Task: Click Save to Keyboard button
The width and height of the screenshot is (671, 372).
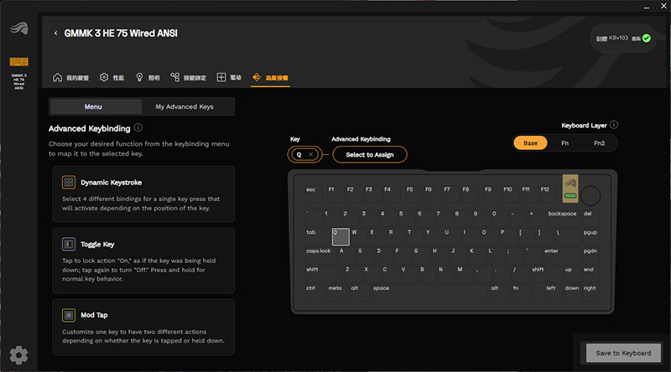Action: point(623,354)
